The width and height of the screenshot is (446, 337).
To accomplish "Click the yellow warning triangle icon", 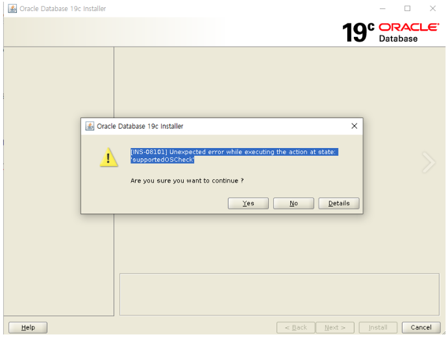I will click(x=108, y=157).
